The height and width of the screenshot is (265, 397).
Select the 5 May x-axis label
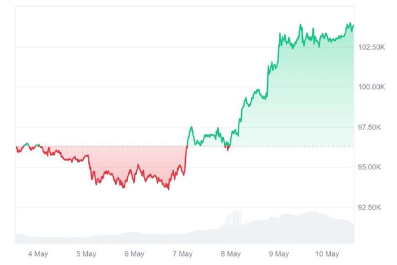point(86,254)
